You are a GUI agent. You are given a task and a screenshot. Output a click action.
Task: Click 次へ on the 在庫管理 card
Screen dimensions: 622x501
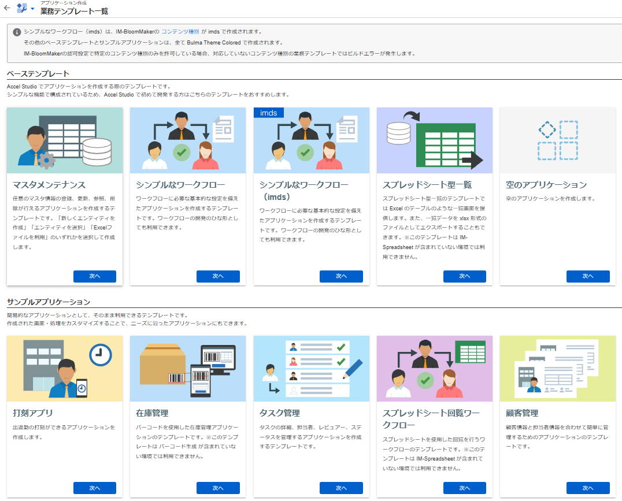[x=218, y=488]
